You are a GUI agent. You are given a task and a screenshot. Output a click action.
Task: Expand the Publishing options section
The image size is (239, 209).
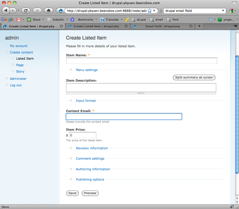coord(90,180)
